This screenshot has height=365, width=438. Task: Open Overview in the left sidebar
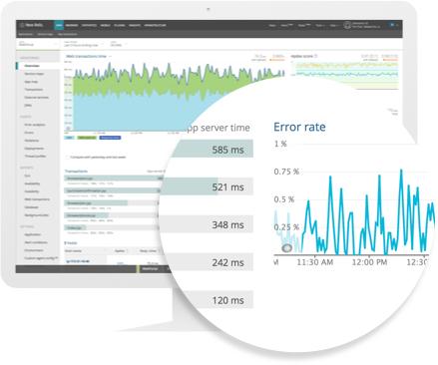pos(32,66)
